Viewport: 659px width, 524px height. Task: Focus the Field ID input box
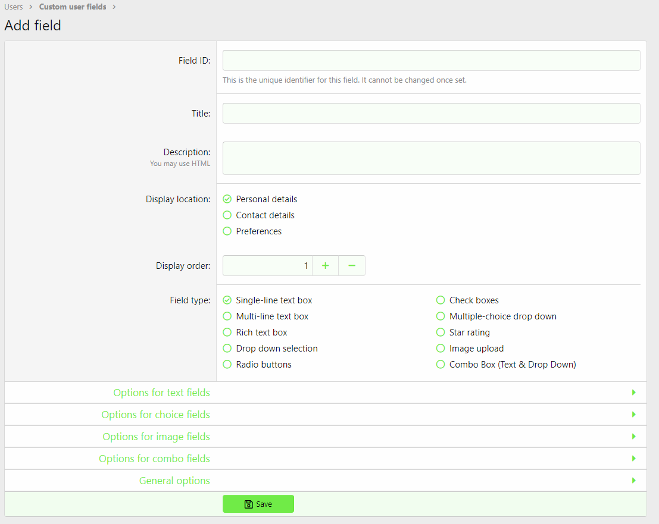coord(431,61)
